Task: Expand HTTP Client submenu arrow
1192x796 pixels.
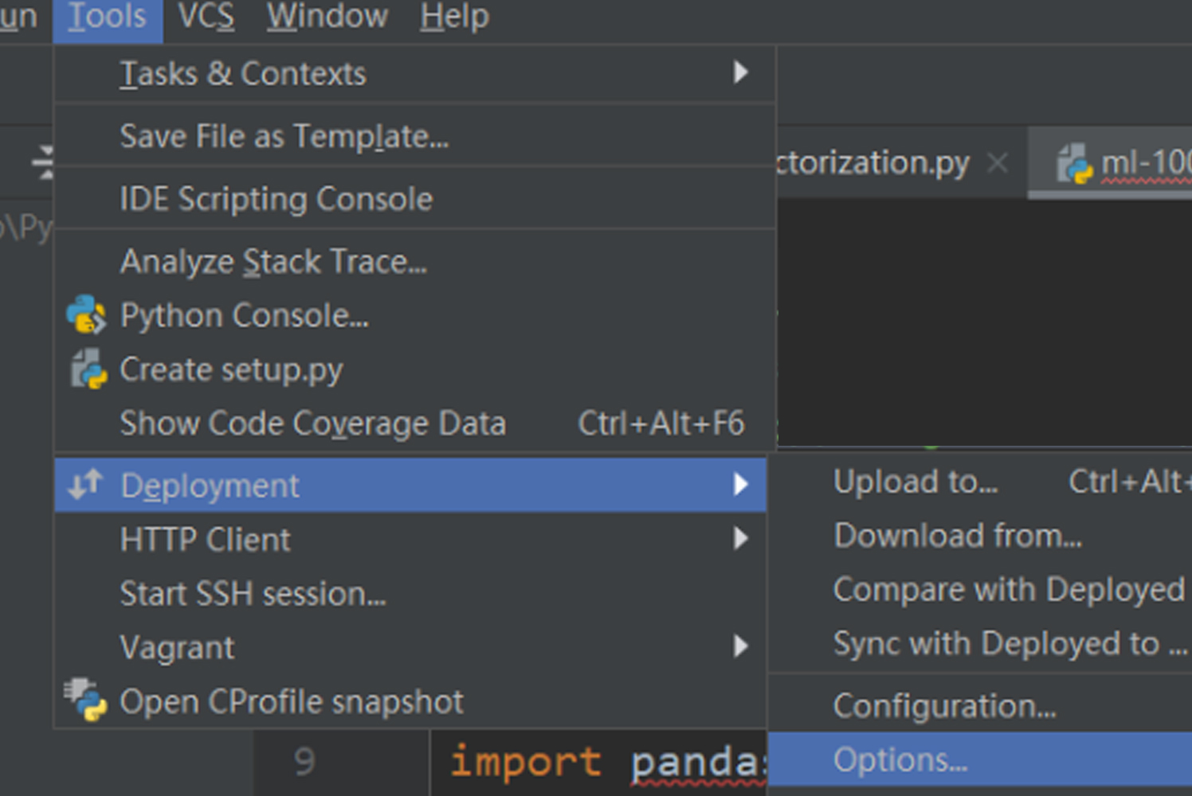Action: [741, 539]
